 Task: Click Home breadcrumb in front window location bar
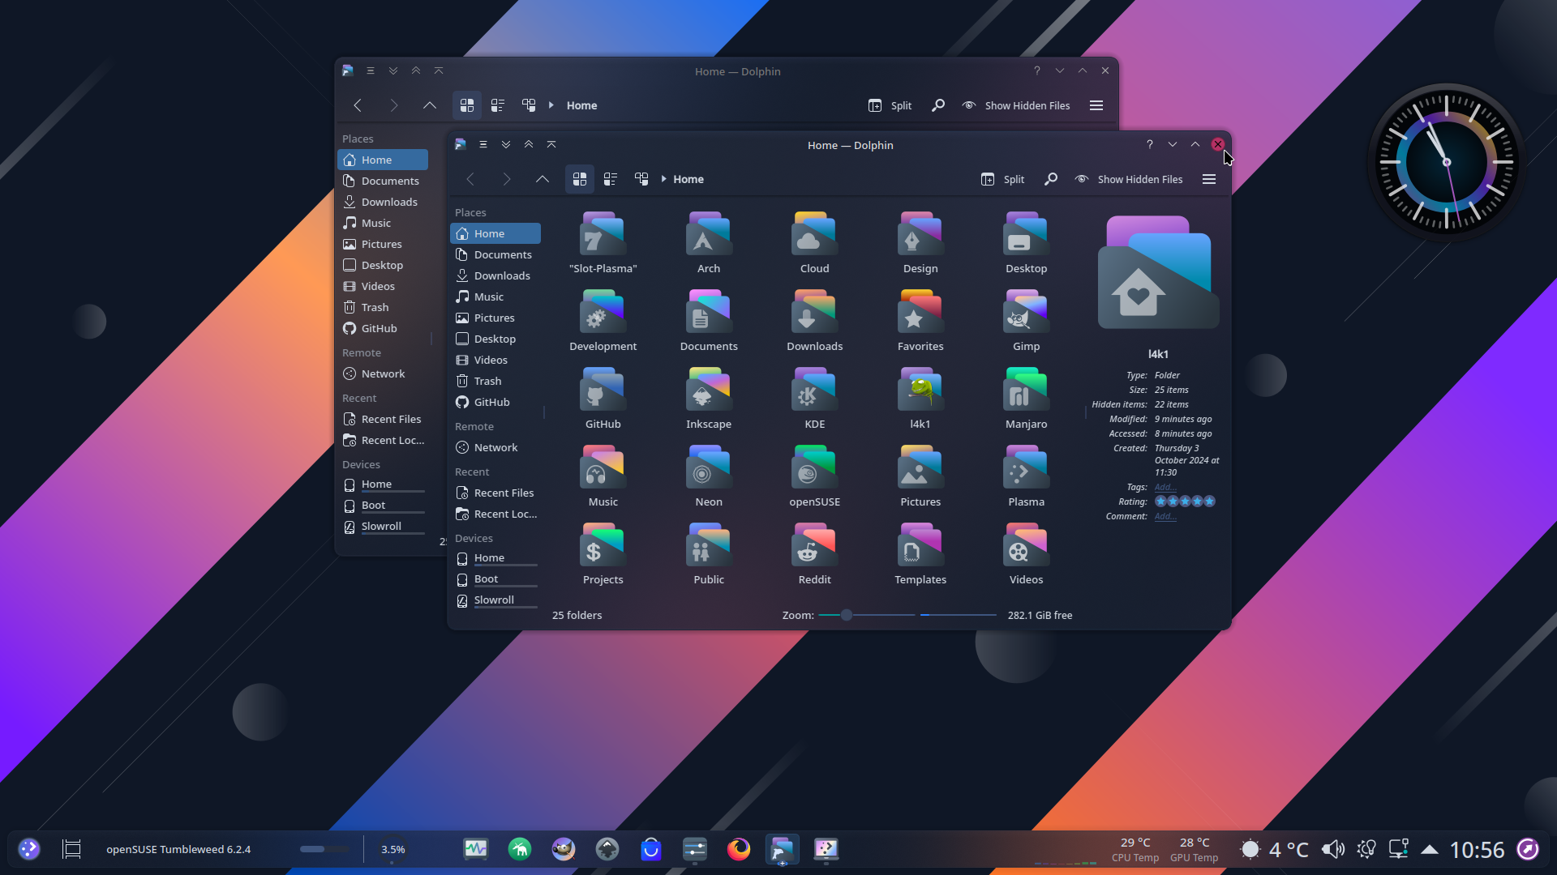click(x=688, y=179)
